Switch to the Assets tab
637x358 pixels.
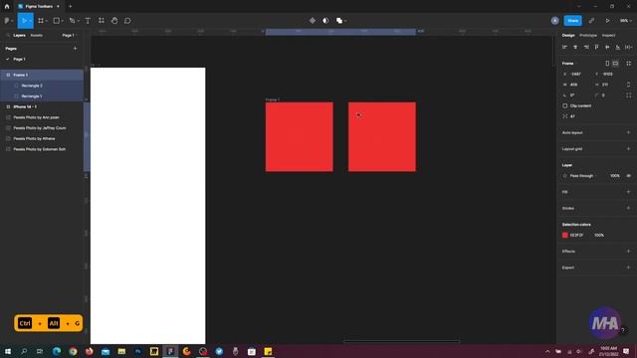[36, 36]
